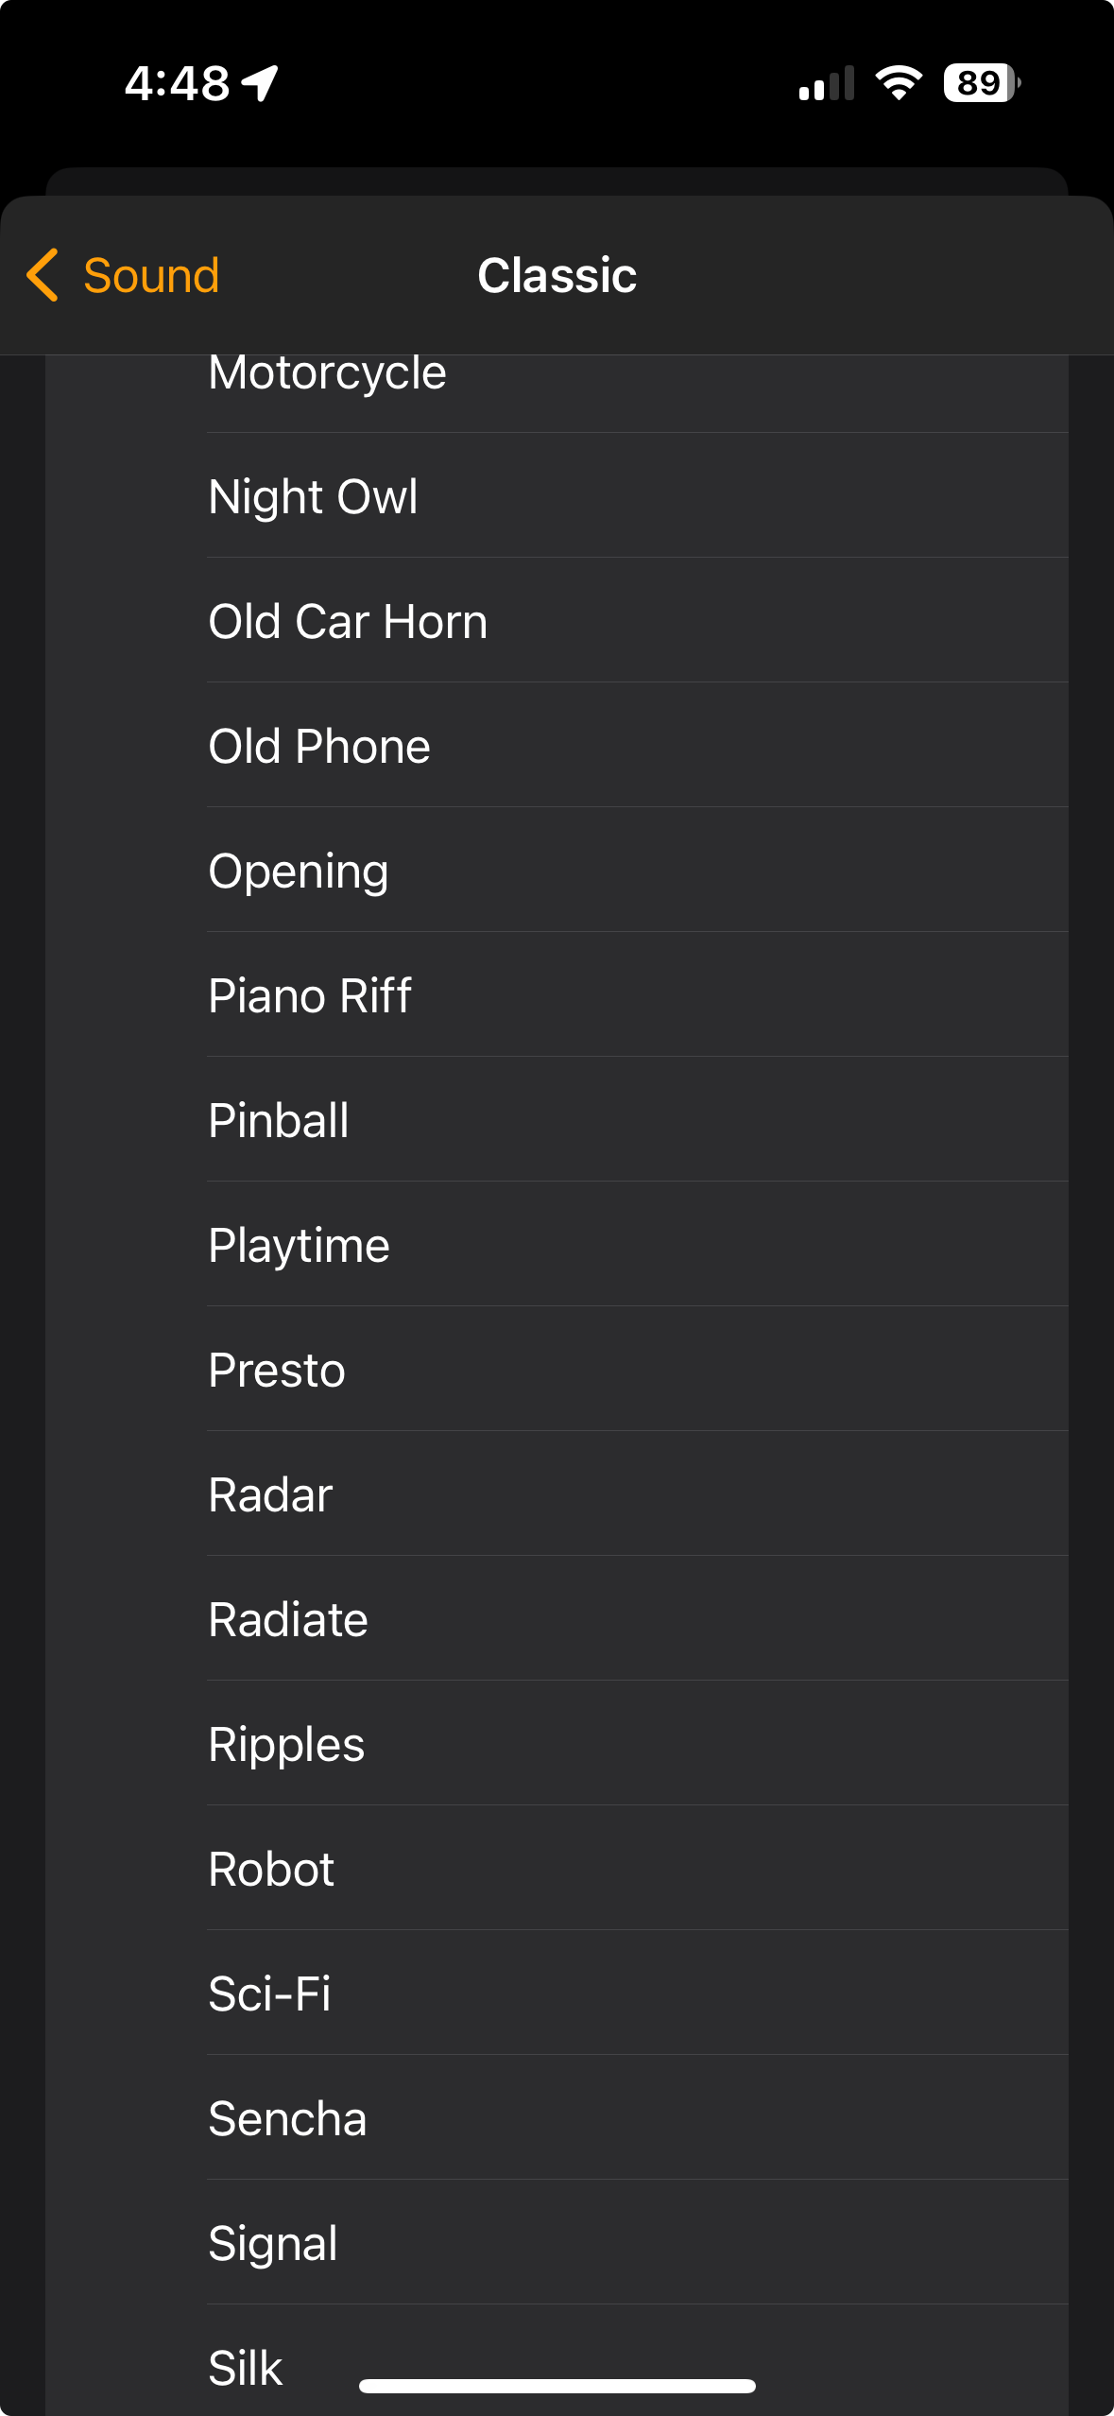The width and height of the screenshot is (1114, 2416).
Task: Select the Night Owl ringtone
Action: pos(313,496)
